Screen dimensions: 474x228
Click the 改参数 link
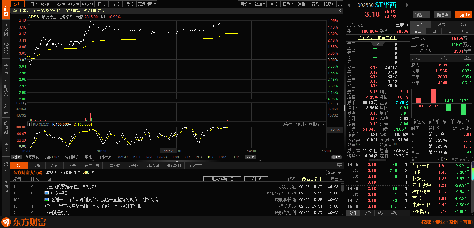[287, 124]
